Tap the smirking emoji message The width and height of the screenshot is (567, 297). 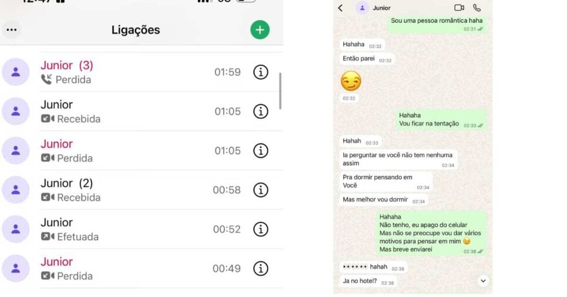click(x=351, y=81)
